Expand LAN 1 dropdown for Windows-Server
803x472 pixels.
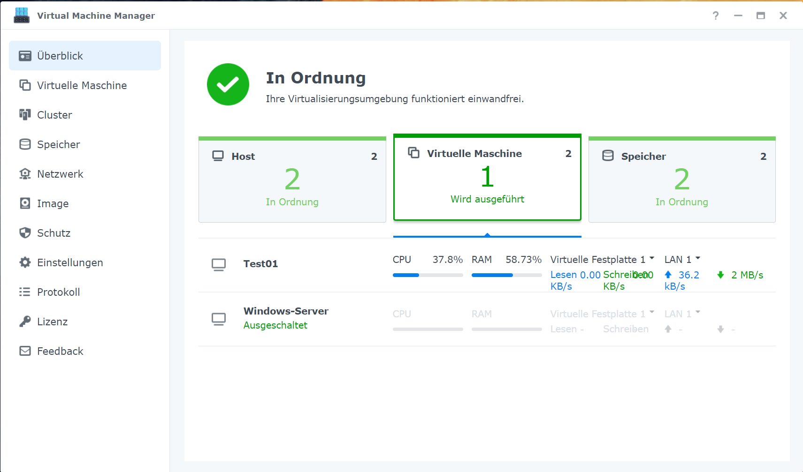(x=698, y=312)
